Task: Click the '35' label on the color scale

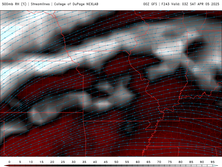Action: click(x=84, y=162)
